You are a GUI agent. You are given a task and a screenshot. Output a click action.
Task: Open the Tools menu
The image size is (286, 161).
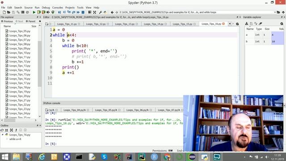(80, 8)
